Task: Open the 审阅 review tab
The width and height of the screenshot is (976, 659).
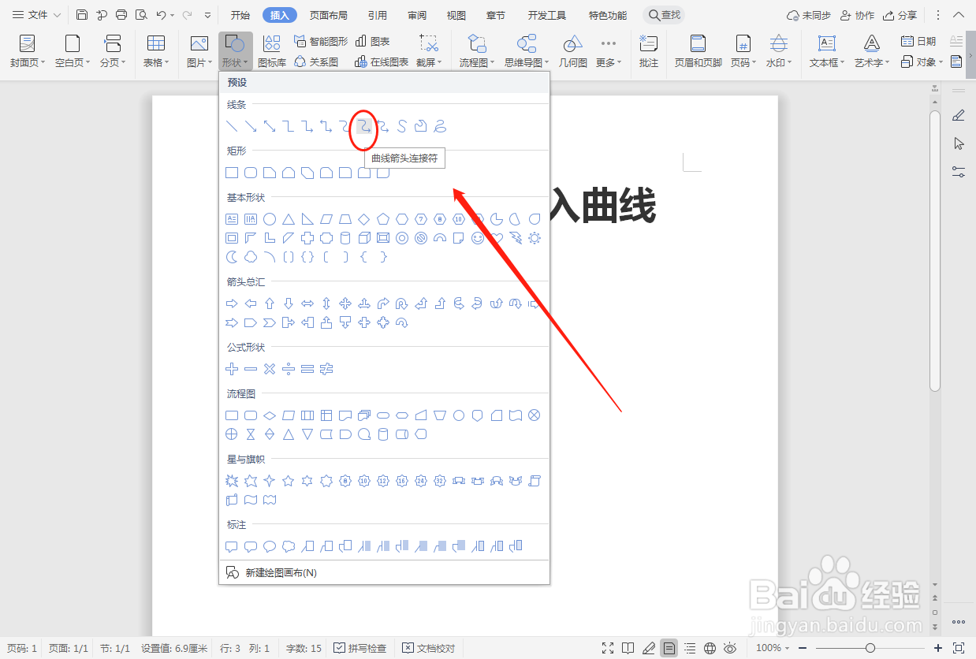Action: (x=417, y=15)
